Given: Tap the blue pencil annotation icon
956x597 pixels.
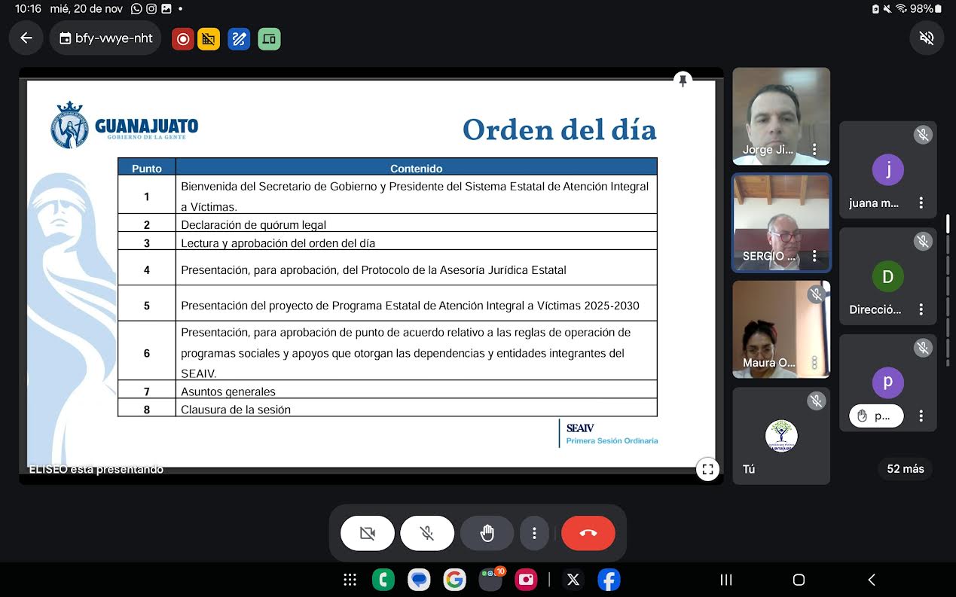Looking at the screenshot, I should [239, 39].
